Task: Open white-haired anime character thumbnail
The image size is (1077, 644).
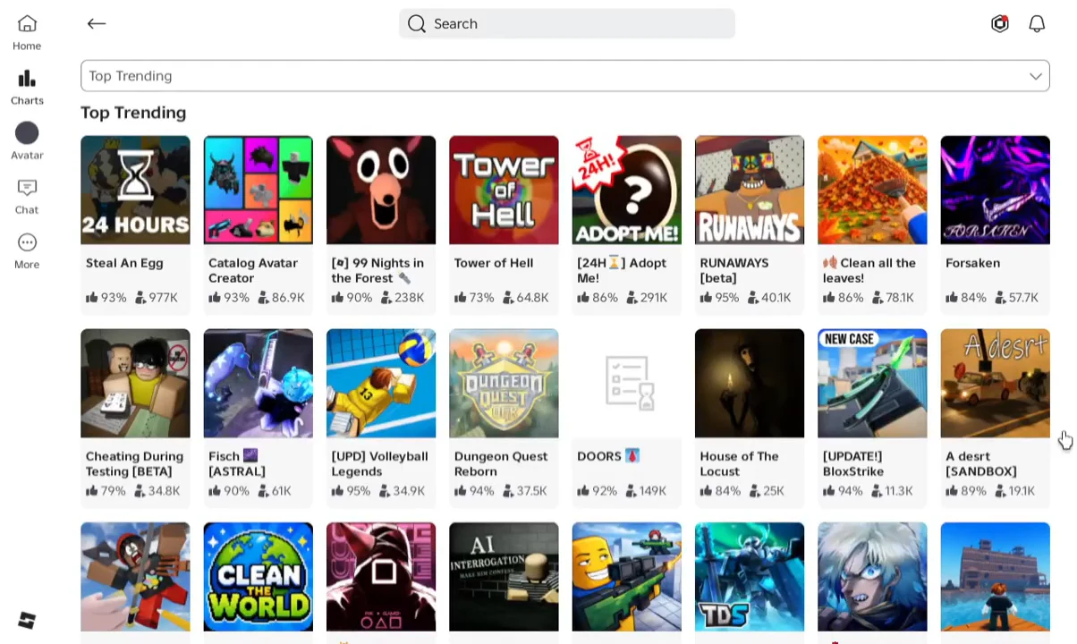Action: coord(872,577)
